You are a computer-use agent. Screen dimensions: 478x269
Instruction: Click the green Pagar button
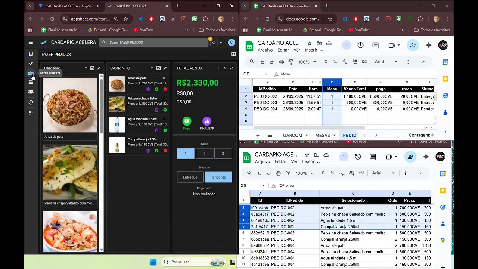[187, 123]
